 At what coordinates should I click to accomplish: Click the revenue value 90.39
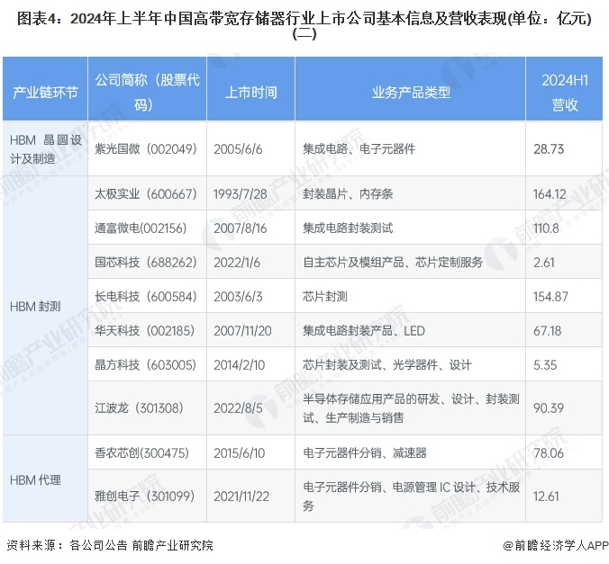549,407
